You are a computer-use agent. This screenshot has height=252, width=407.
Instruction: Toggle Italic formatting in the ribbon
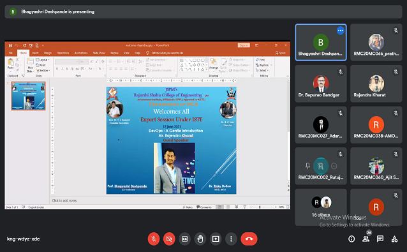[x=62, y=69]
